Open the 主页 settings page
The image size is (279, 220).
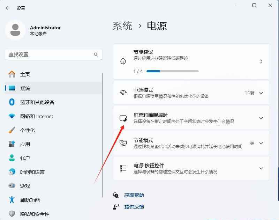pyautogui.click(x=54, y=74)
